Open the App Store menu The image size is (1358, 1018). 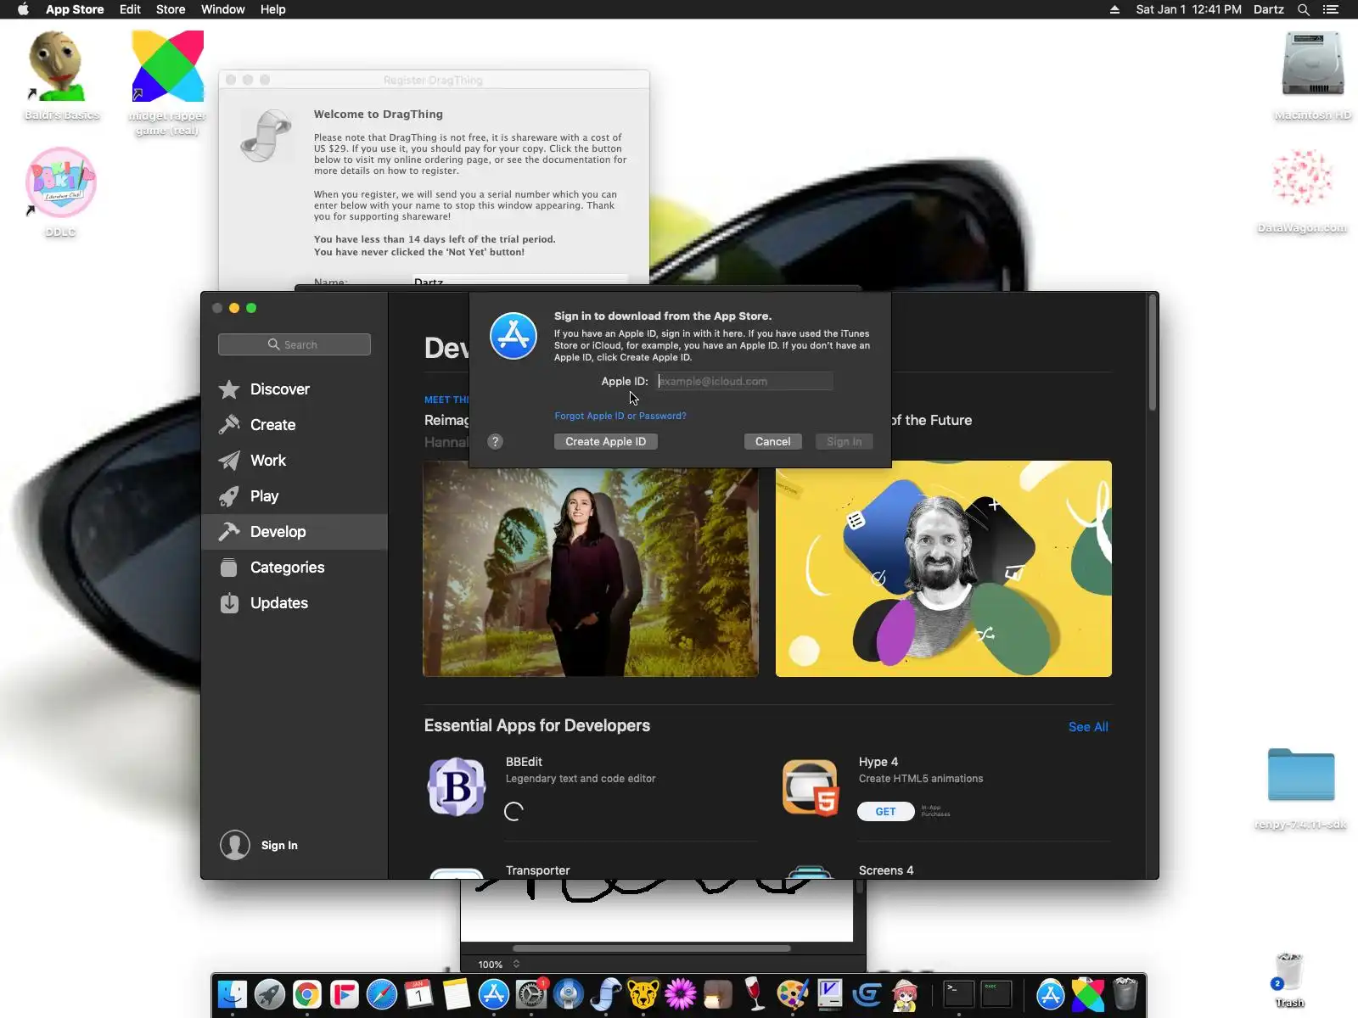coord(75,9)
